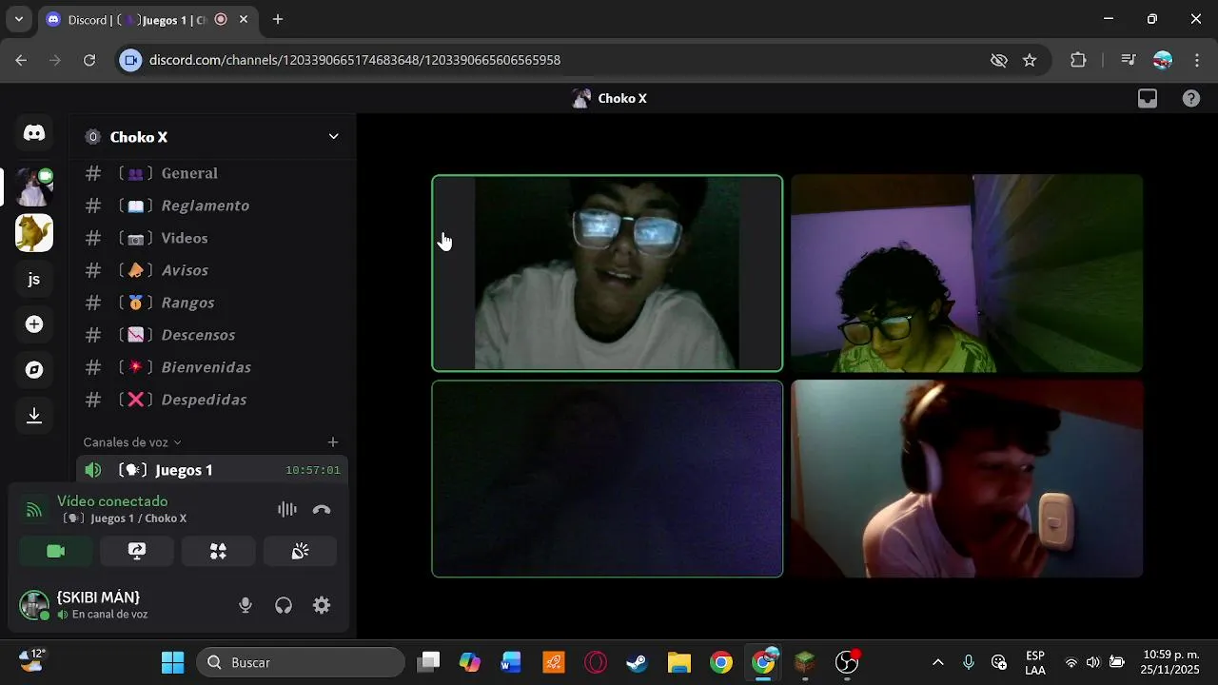
Task: Download apps arrow icon in sidebar
Action: click(x=34, y=416)
